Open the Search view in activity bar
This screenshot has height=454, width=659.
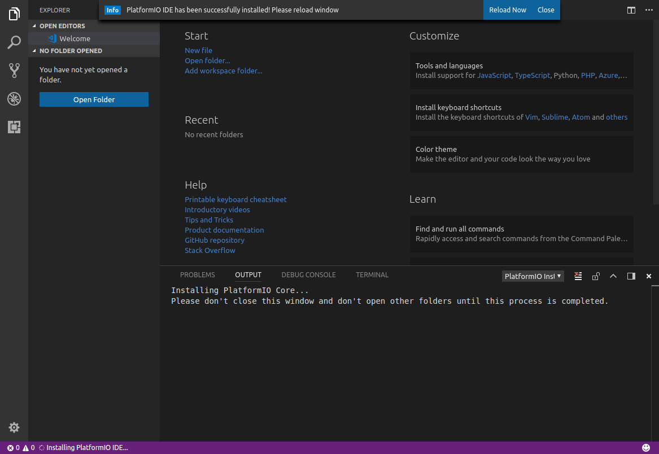coord(14,42)
